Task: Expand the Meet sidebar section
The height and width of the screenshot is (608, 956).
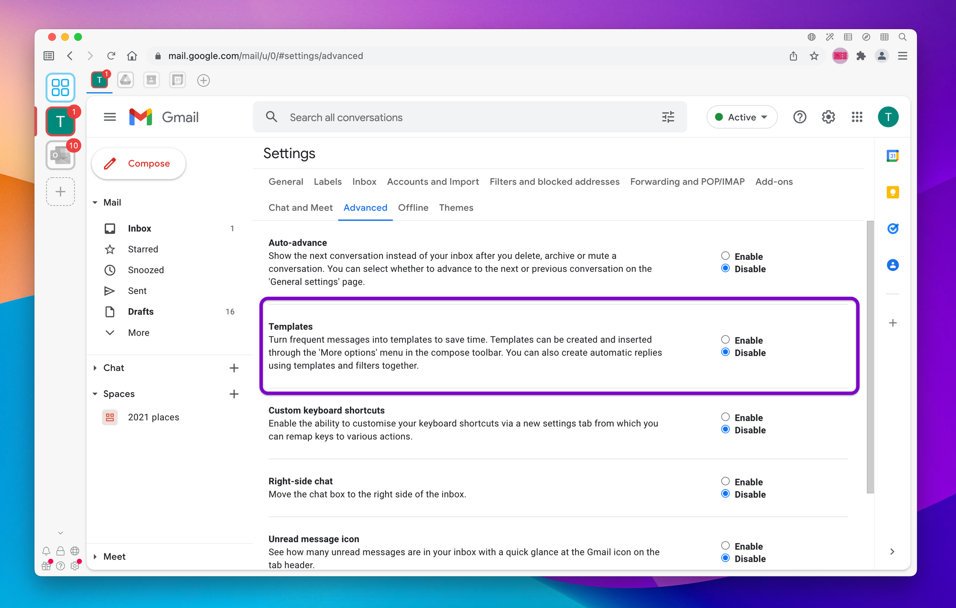Action: coord(95,556)
